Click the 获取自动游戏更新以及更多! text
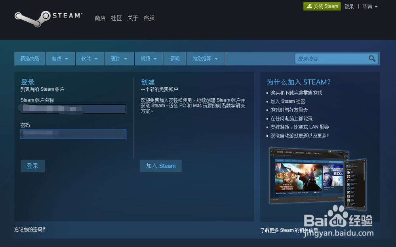396x247 pixels. point(300,136)
